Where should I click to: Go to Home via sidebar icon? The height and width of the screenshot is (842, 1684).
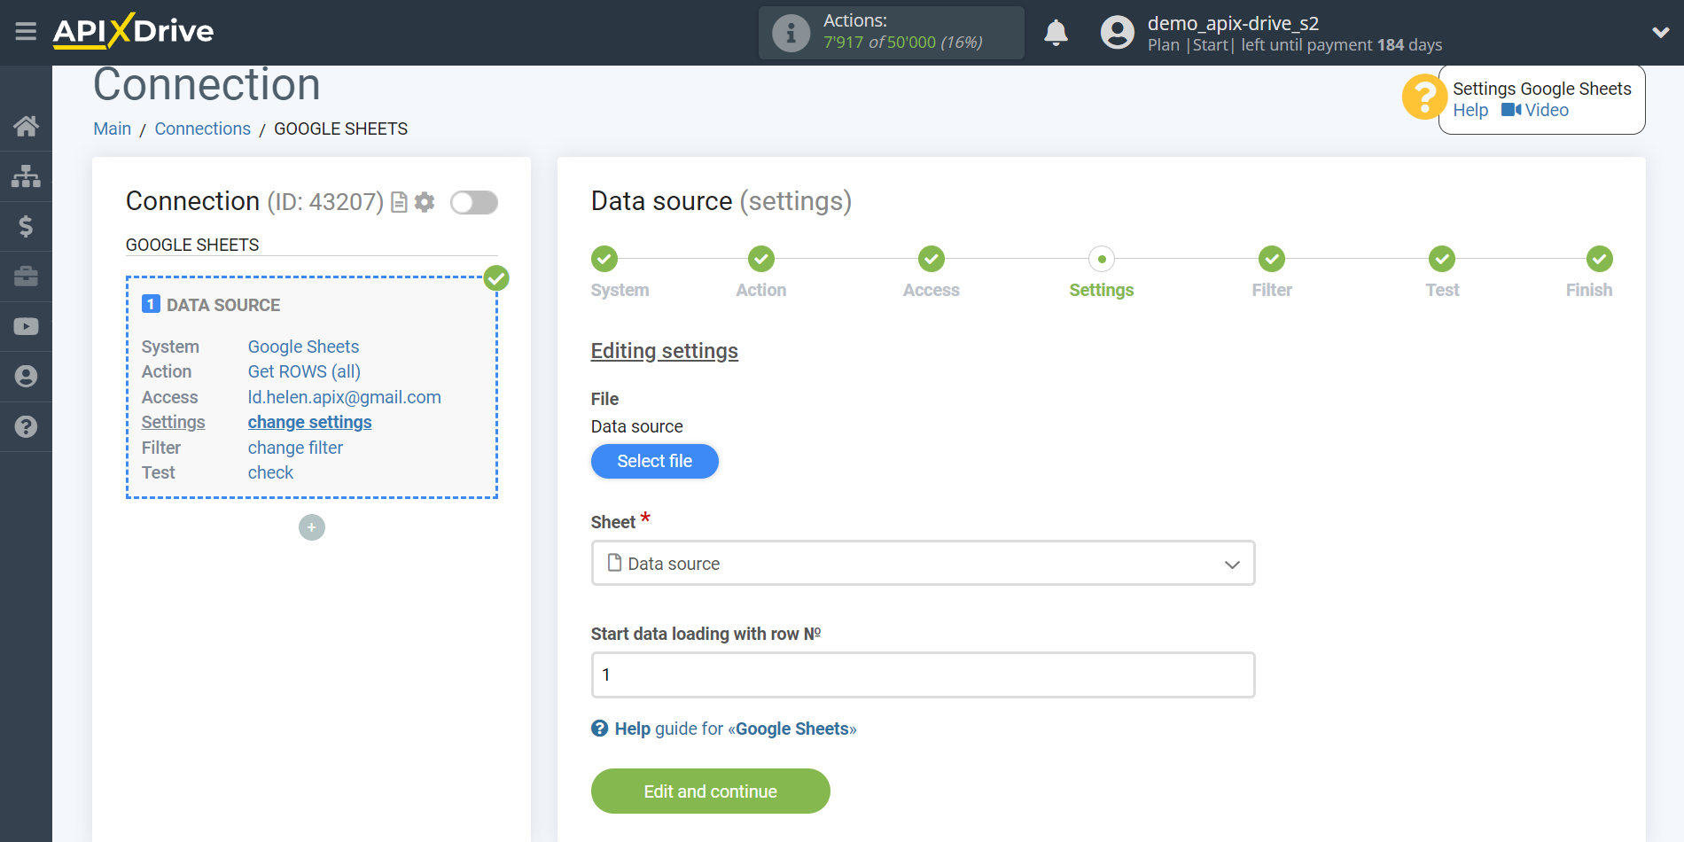click(26, 126)
